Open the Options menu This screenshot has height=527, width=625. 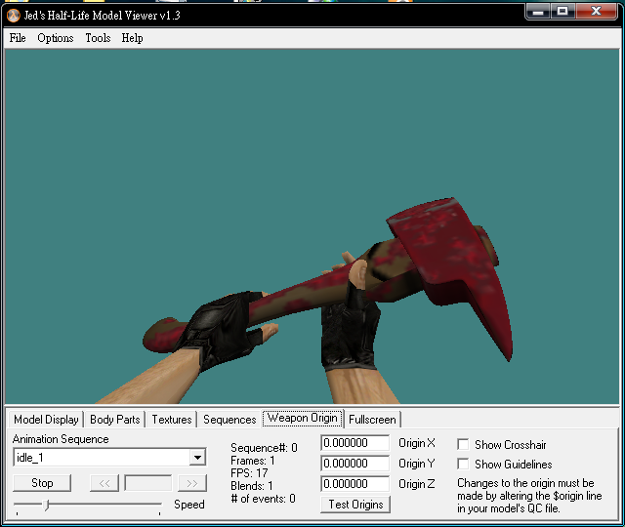pos(56,38)
